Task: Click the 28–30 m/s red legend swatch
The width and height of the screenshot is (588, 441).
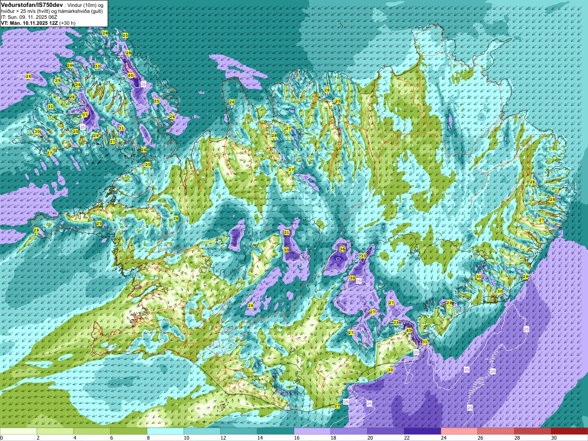Action: [x=533, y=431]
